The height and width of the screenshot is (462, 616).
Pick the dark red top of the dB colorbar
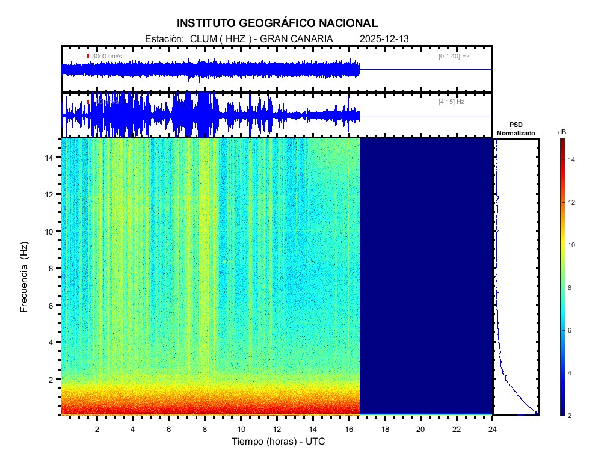click(562, 142)
